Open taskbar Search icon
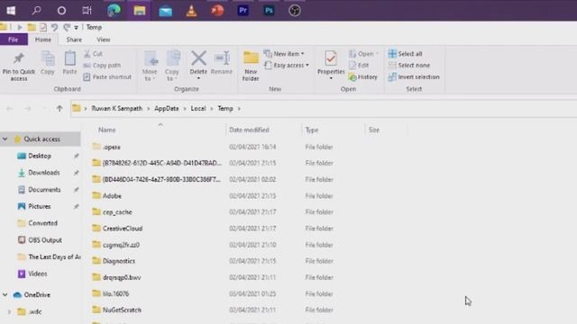 [36, 10]
